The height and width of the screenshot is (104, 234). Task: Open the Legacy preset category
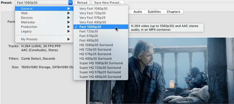click(x=44, y=31)
